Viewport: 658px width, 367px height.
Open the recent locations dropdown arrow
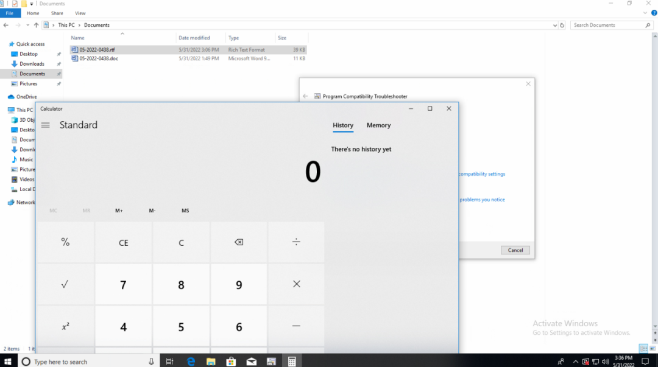pyautogui.click(x=27, y=25)
